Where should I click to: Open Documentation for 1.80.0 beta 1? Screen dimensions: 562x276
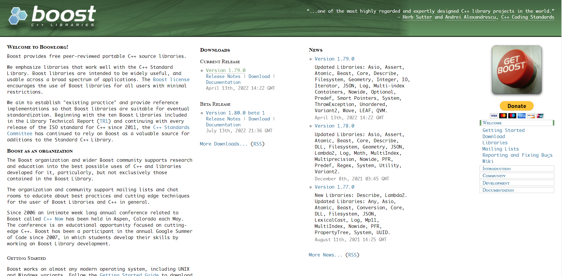click(223, 125)
